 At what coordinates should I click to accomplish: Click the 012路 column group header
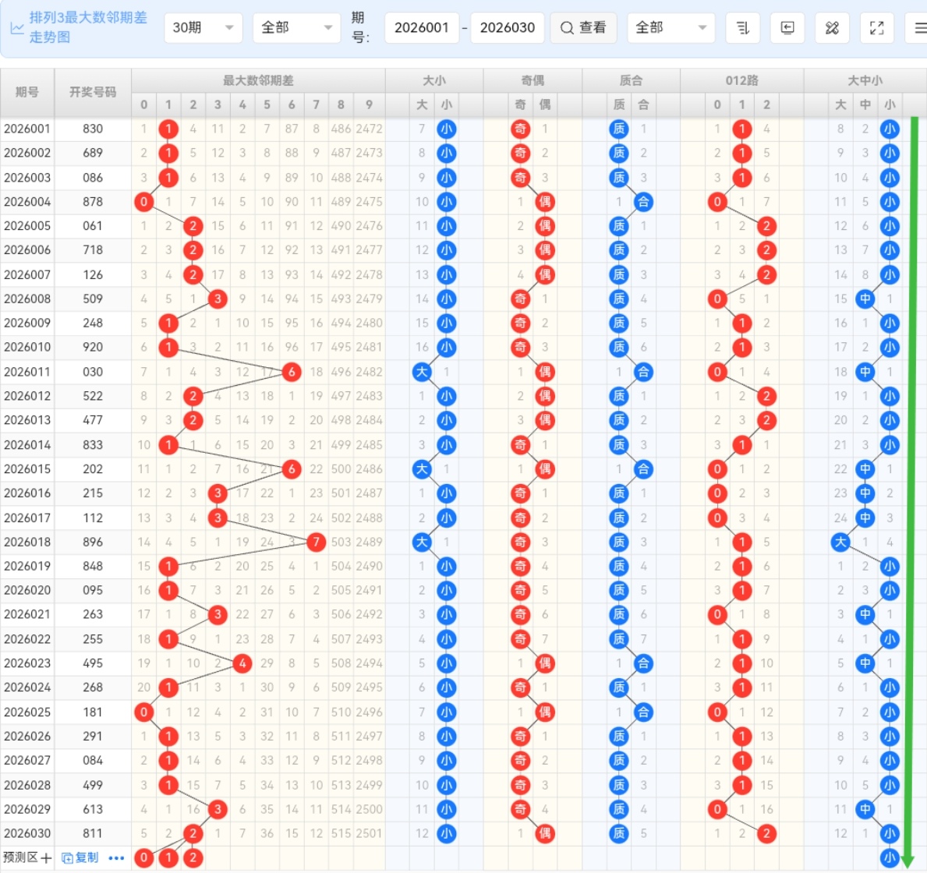pyautogui.click(x=741, y=80)
